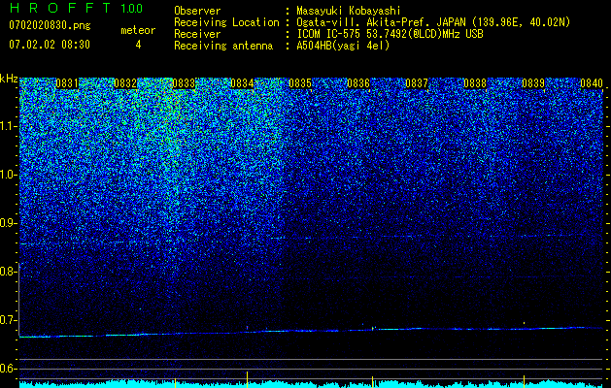Click the meteor echo blip on carrier near 0836
611x388 pixels.
click(373, 329)
